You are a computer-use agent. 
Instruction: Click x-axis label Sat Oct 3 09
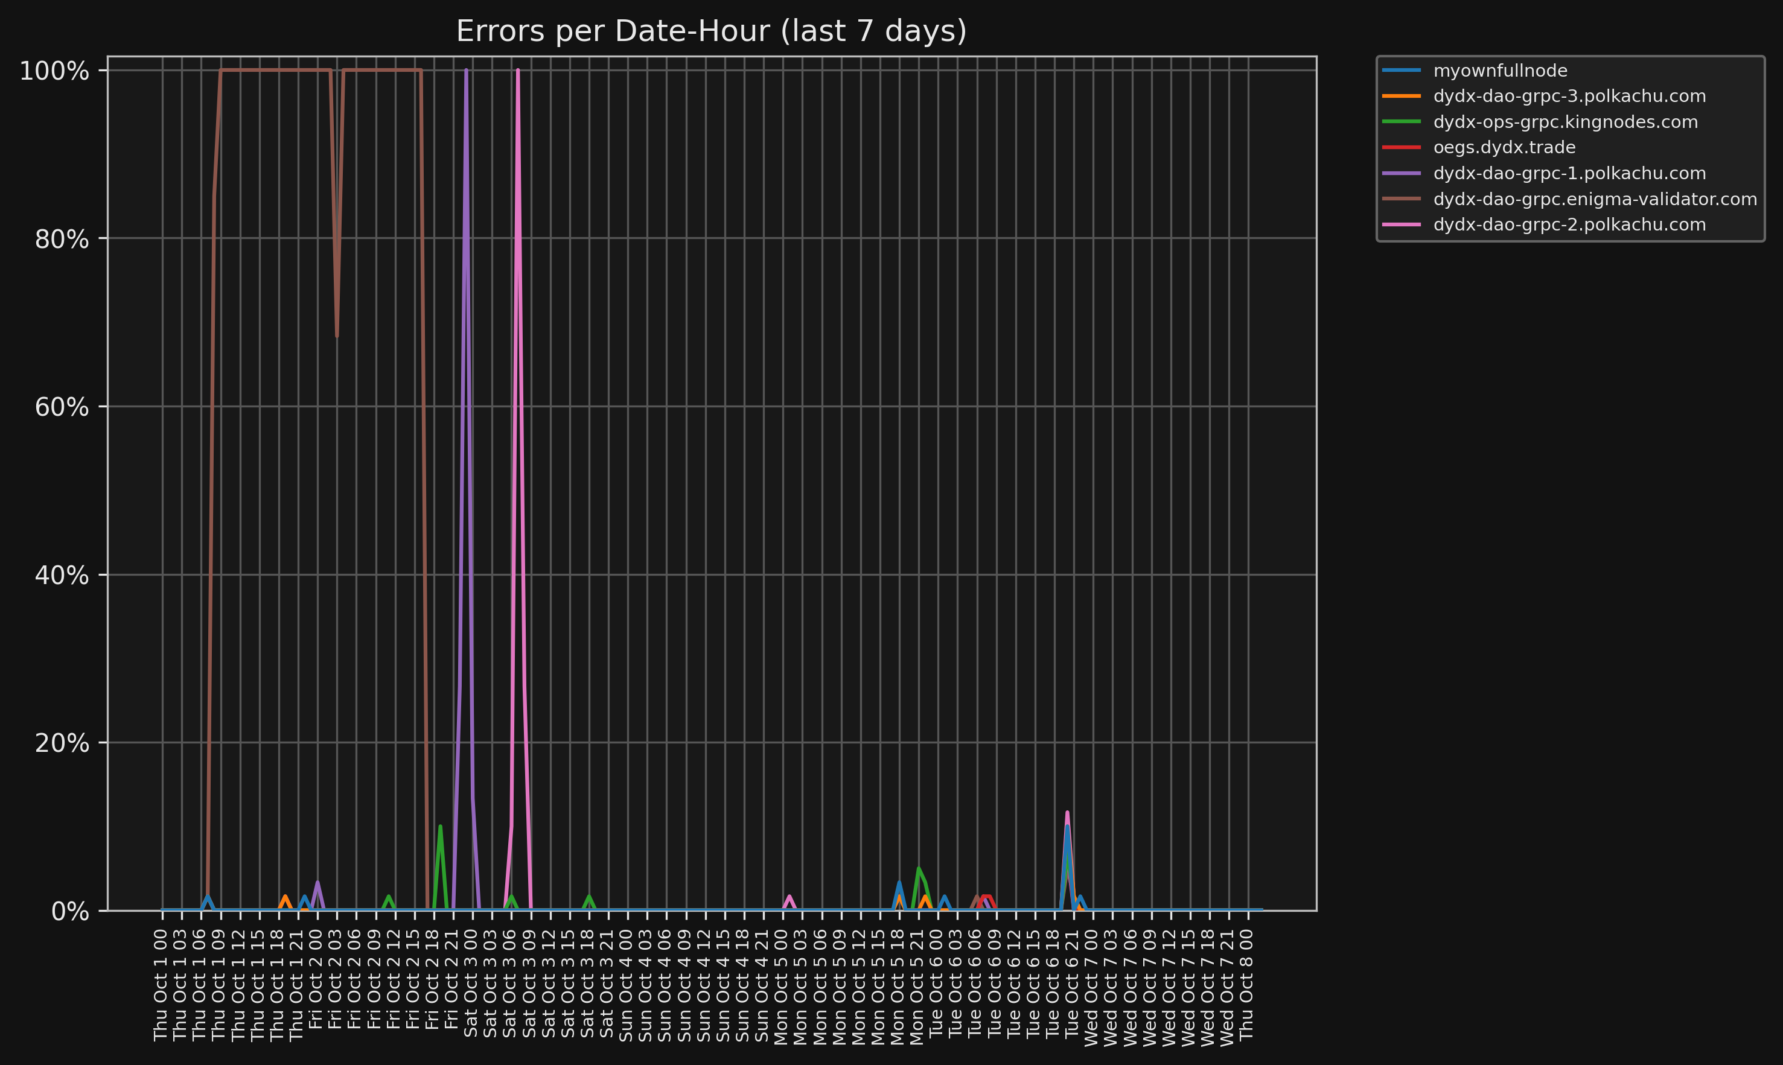(x=529, y=982)
